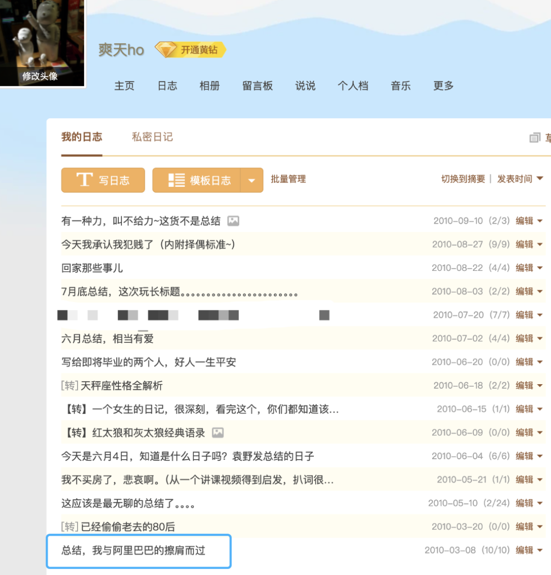551x575 pixels.
Task: Open the 发表时间 sort dropdown
Action: tap(520, 179)
